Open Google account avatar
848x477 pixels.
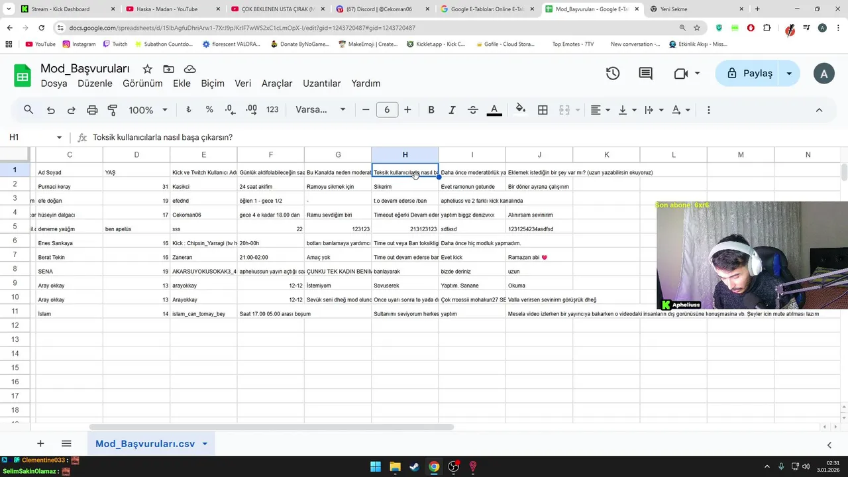point(823,74)
